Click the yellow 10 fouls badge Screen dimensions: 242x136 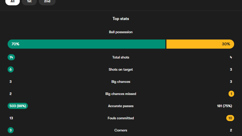[230, 118]
